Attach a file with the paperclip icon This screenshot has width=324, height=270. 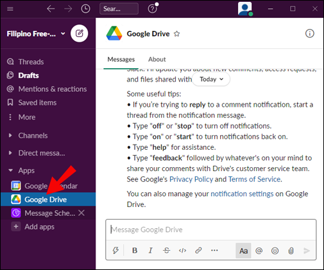pos(291,251)
